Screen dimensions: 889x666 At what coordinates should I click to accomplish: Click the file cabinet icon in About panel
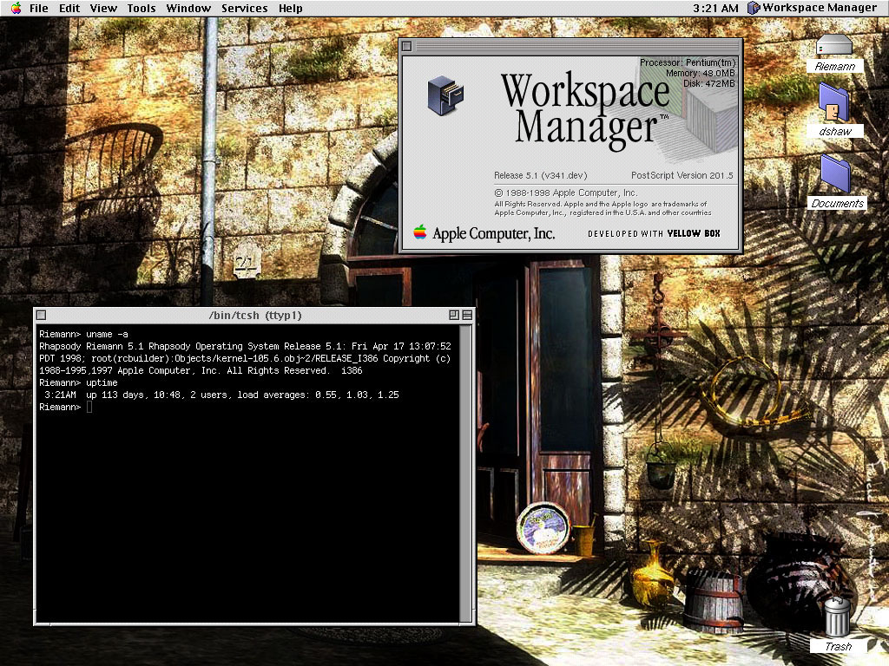tap(445, 95)
